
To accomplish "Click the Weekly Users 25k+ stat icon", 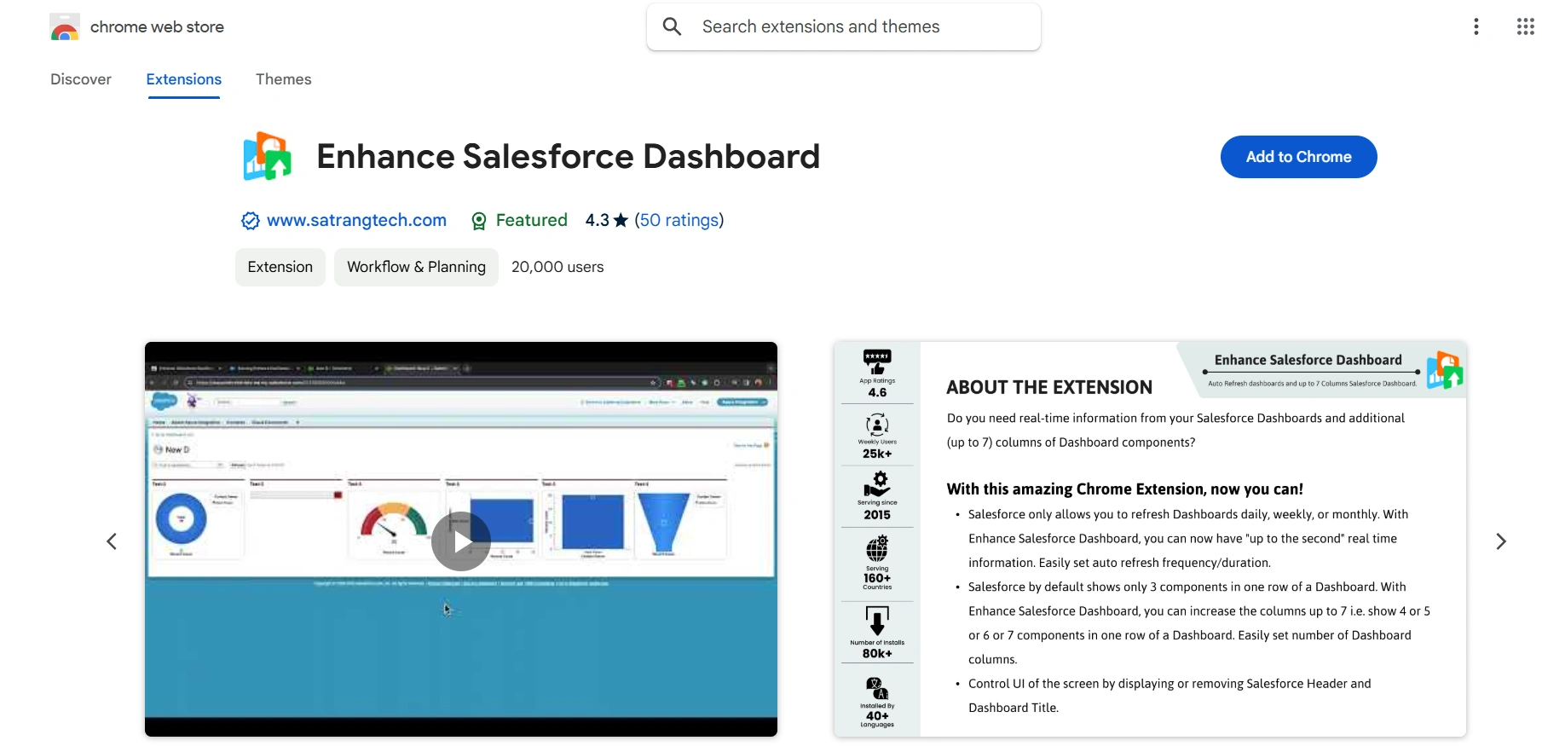I will (877, 425).
